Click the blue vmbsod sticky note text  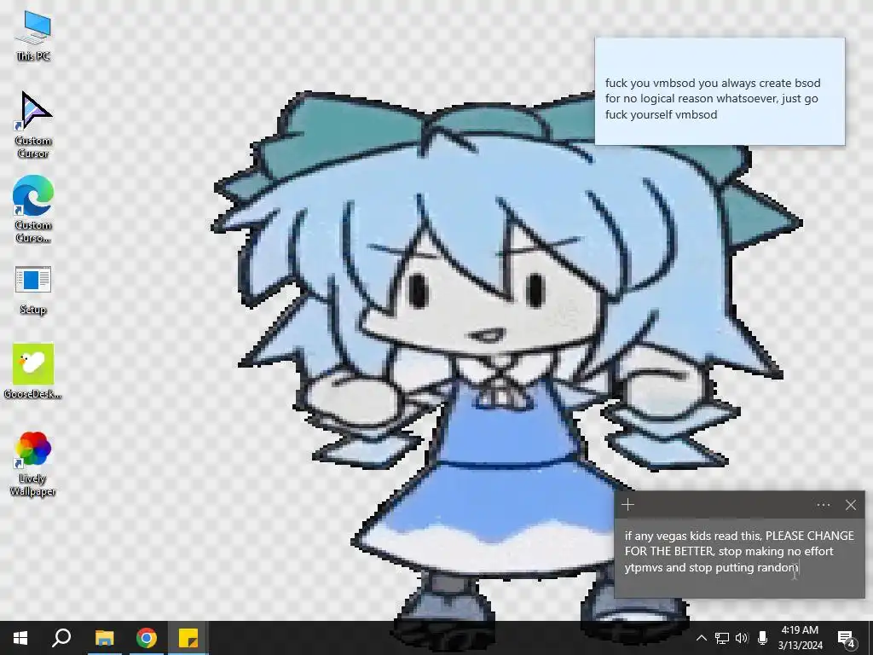coord(713,99)
